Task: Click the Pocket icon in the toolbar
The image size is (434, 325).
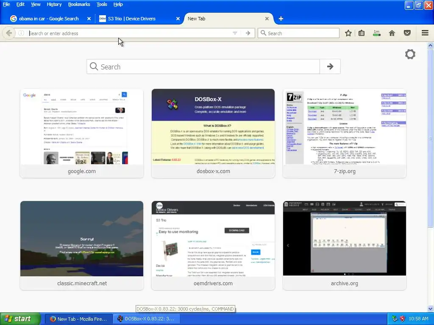Action: (407, 33)
